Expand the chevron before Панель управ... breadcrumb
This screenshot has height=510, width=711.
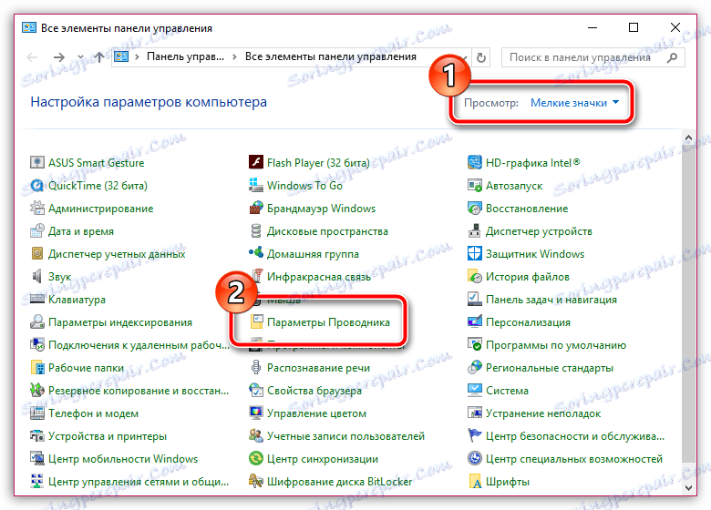coord(137,57)
